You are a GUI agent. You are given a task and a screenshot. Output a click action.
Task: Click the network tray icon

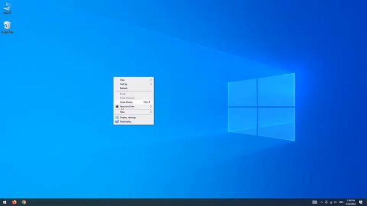tap(331, 202)
